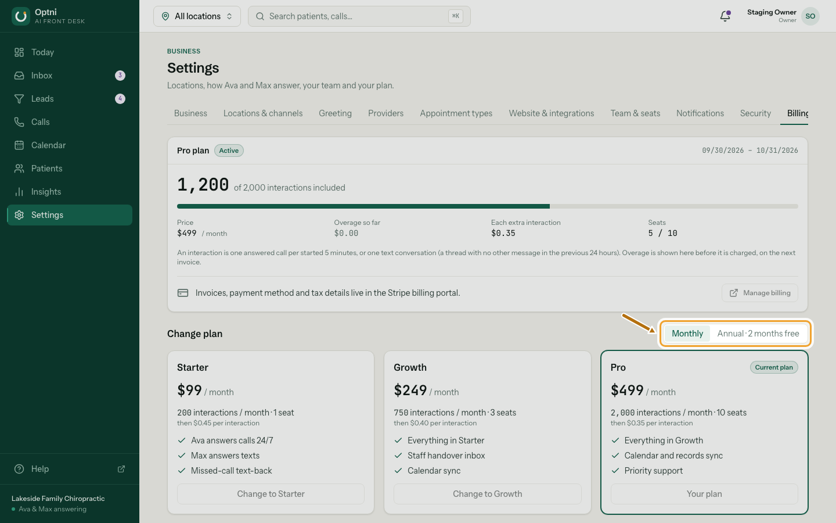Click the Patients people icon
This screenshot has width=836, height=523.
[19, 169]
